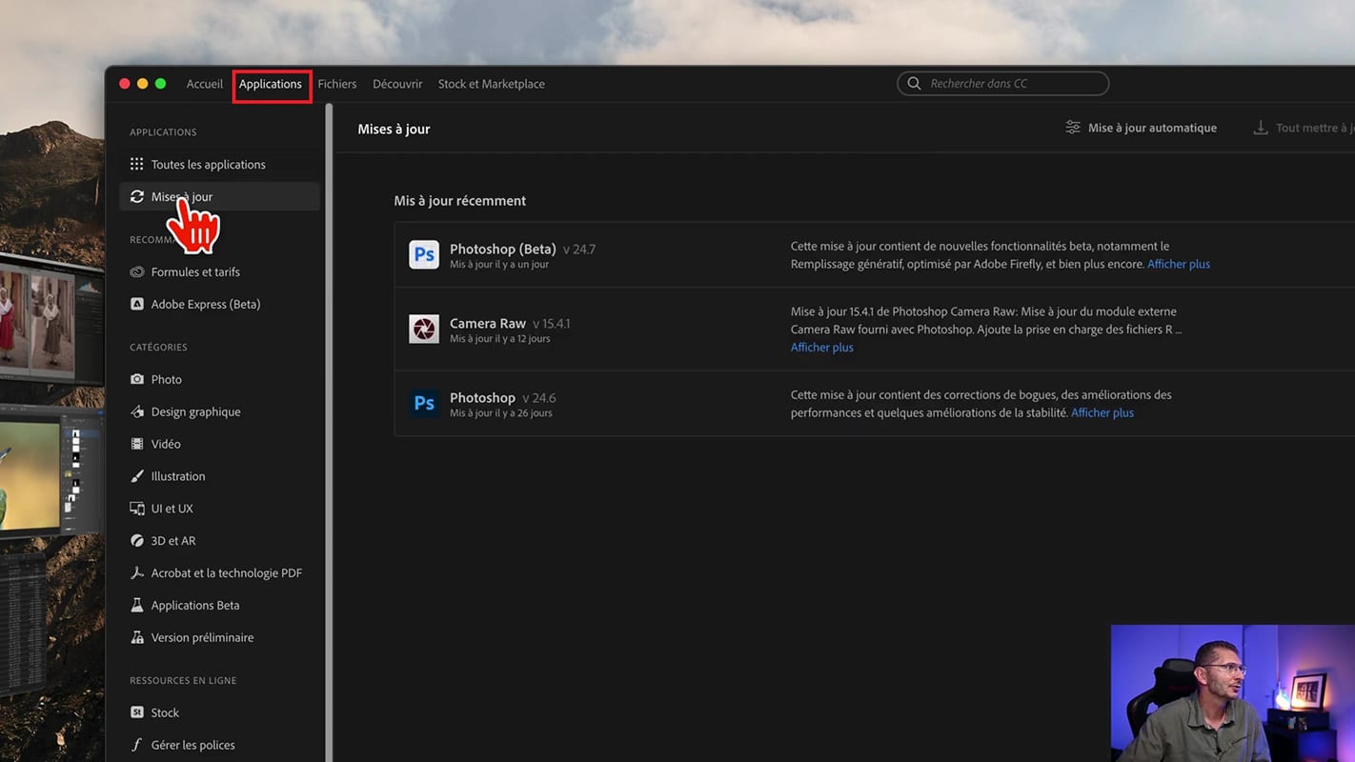1355x762 pixels.
Task: Click the 'Mis à jour il y a un jour' text
Action: (499, 265)
